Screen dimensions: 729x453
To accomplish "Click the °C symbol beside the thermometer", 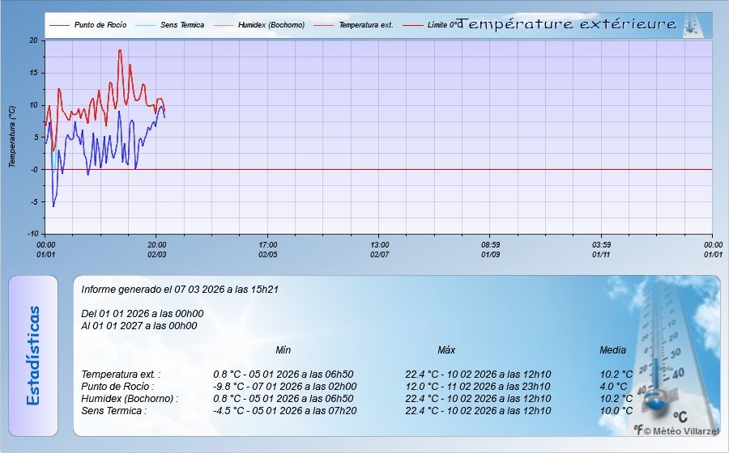I will point(680,417).
